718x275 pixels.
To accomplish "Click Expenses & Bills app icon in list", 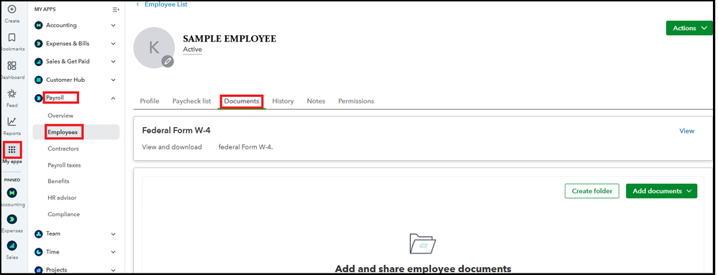I will click(39, 43).
